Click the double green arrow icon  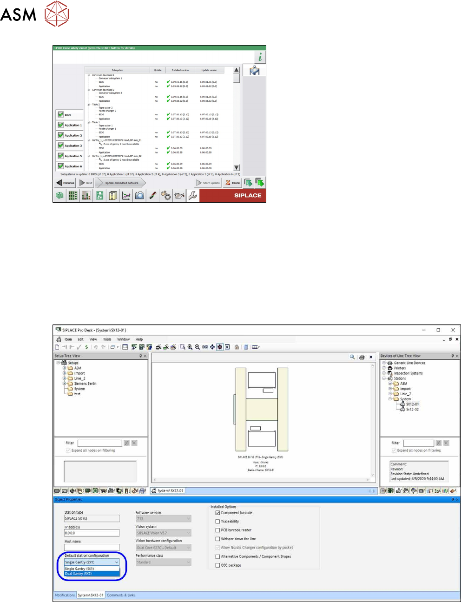[x=259, y=183]
